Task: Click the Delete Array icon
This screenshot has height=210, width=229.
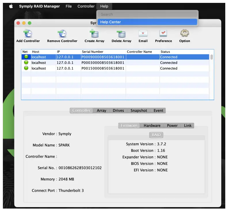Action: [x=121, y=34]
